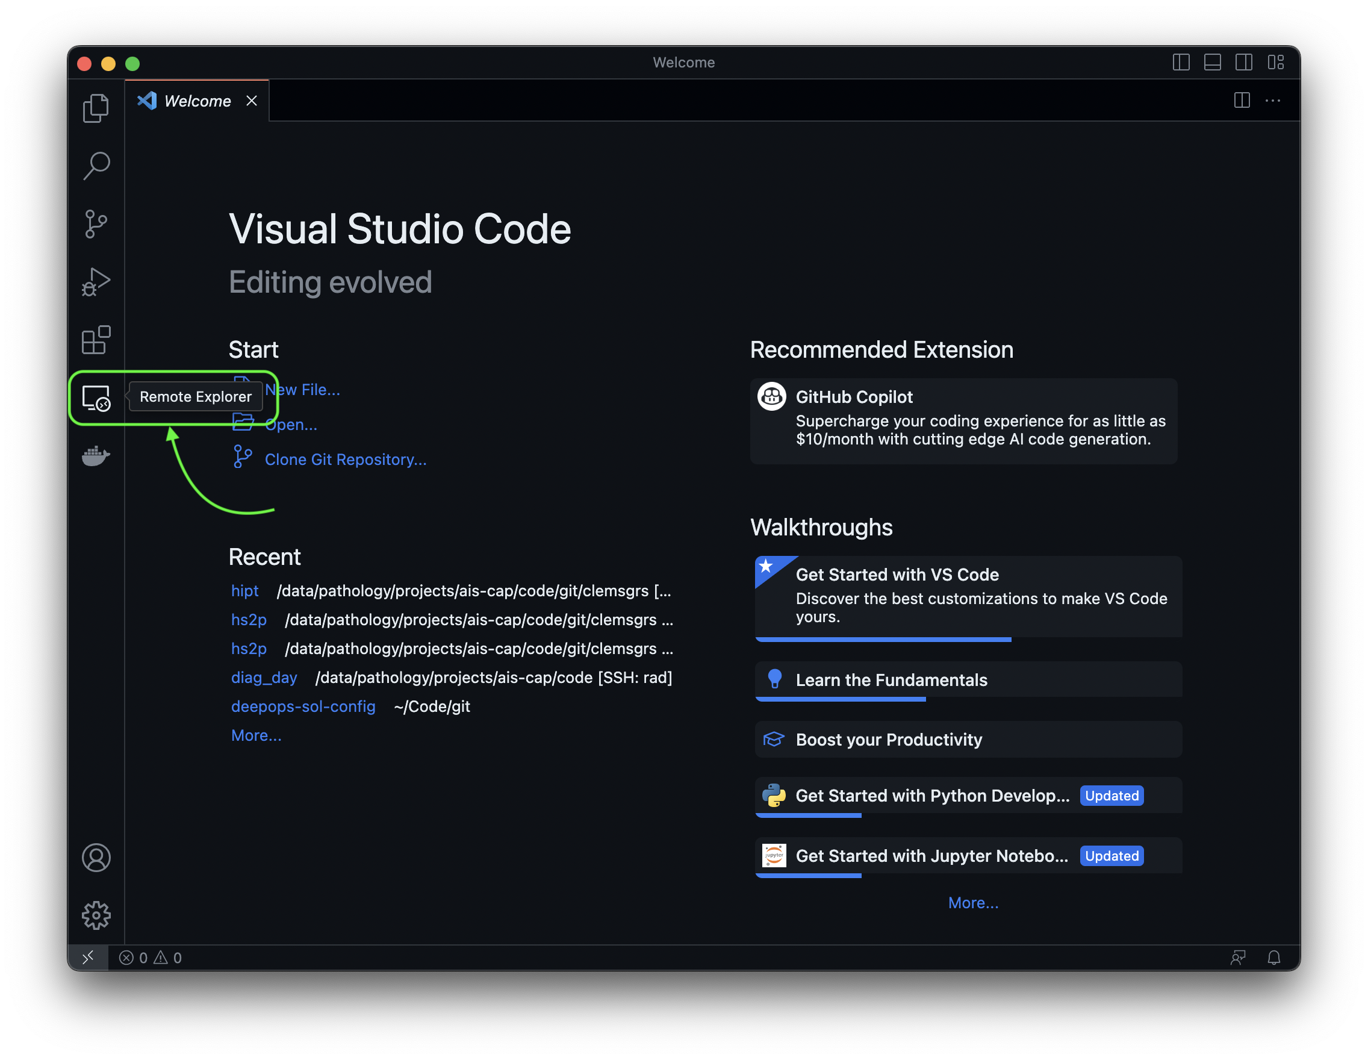The width and height of the screenshot is (1368, 1060).
Task: Click progress bar under Get Started with VS Code
Action: tap(883, 640)
